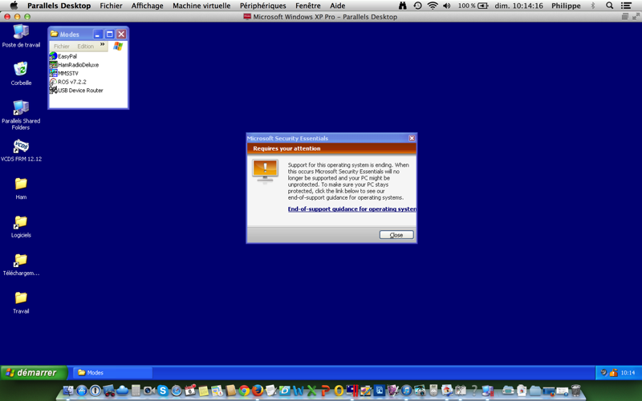Open Poste de travail desktop icon
This screenshot has height=401, width=642.
tap(21, 36)
